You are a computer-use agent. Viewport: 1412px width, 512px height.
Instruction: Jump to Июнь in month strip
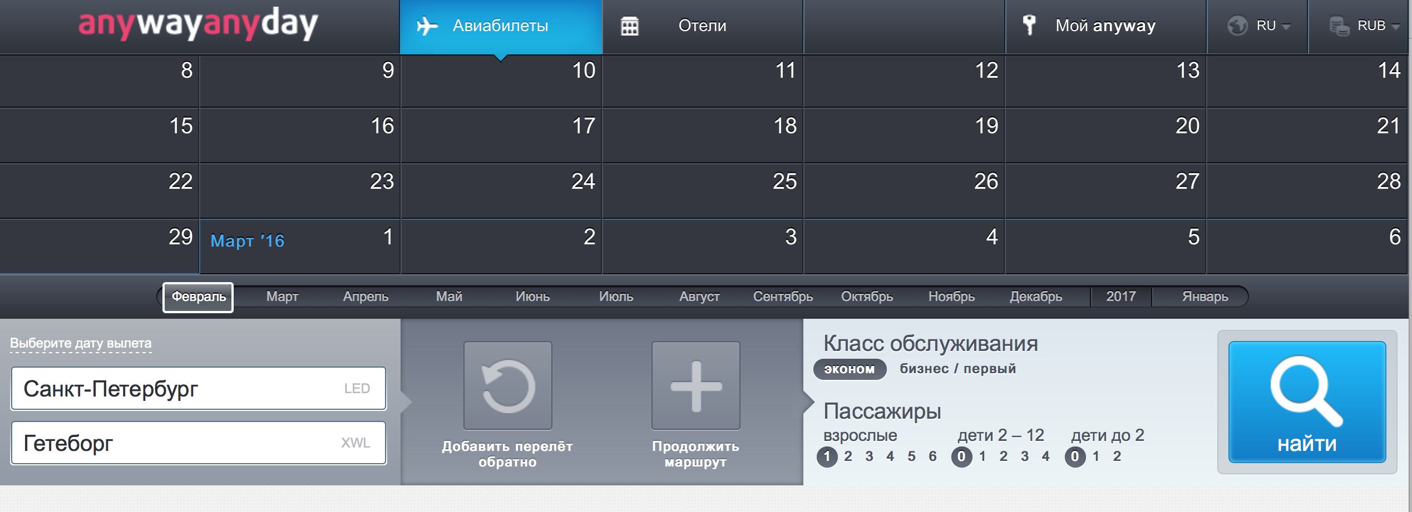point(532,297)
